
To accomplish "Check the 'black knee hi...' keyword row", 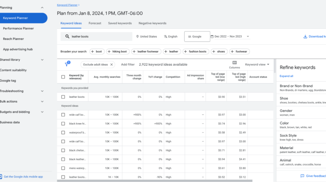I will [x=63, y=124].
